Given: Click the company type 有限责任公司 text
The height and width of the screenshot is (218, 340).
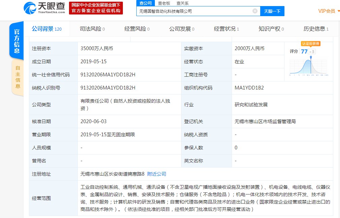Looking at the screenshot, I should point(125,105).
